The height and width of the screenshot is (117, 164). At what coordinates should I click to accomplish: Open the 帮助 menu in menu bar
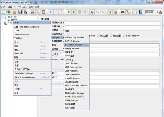(x=37, y=7)
